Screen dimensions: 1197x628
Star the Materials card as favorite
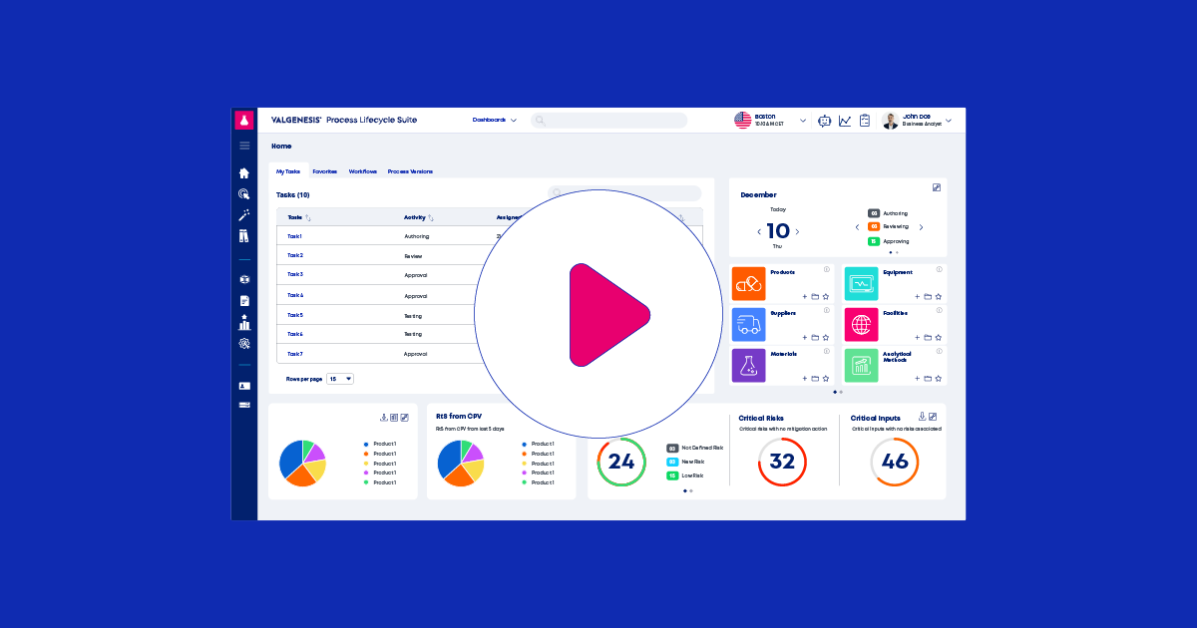(x=826, y=379)
